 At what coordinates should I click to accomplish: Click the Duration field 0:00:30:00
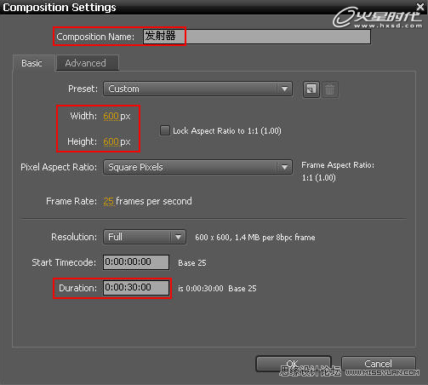(x=136, y=288)
